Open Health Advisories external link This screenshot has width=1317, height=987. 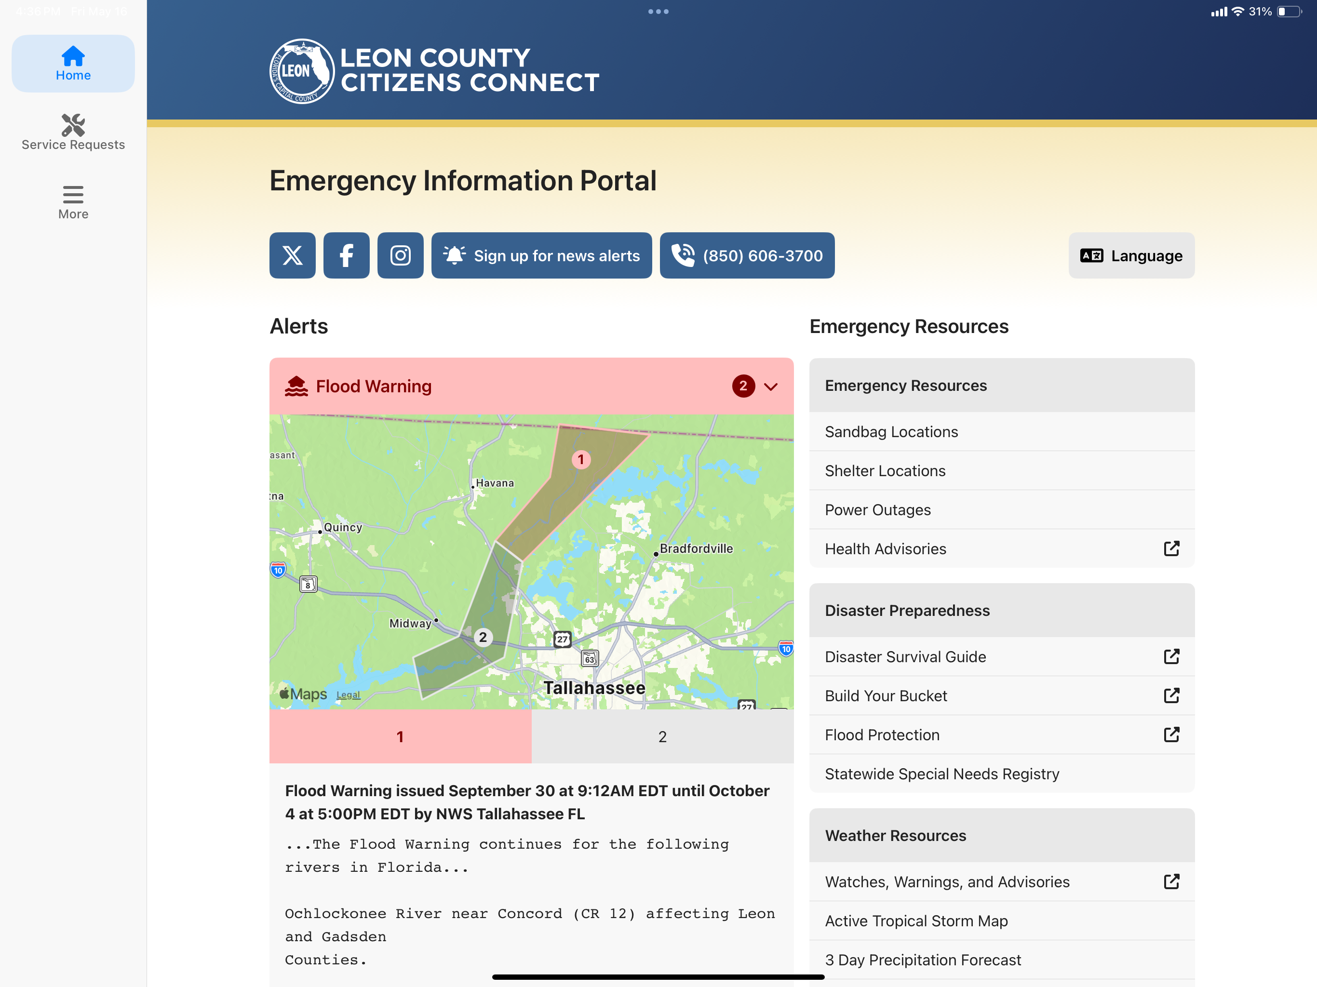click(1001, 549)
